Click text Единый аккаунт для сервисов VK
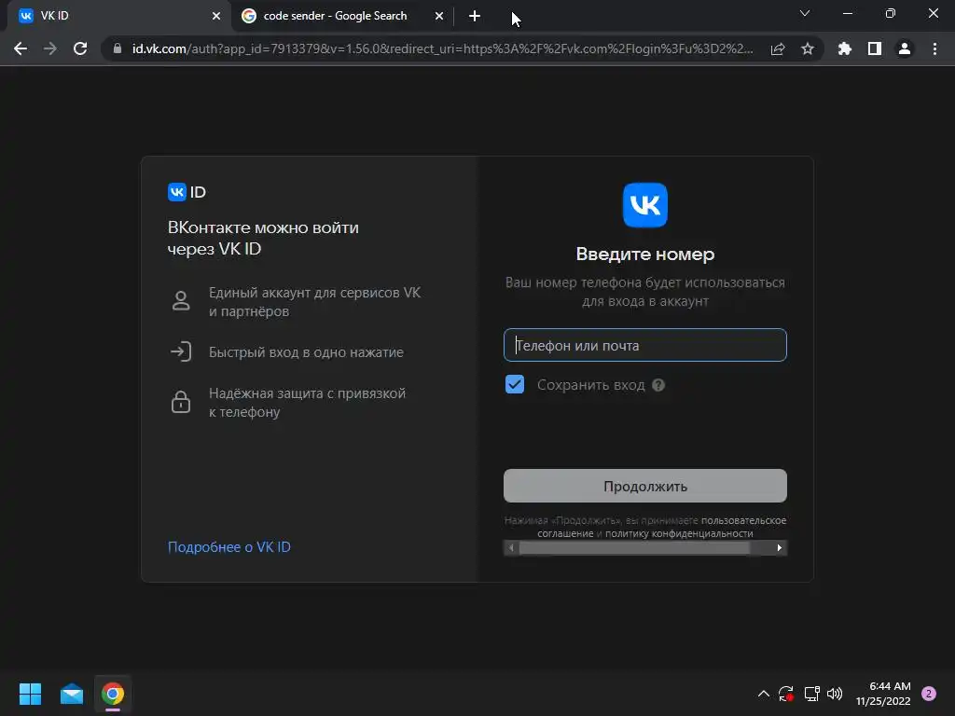The height and width of the screenshot is (716, 955). pyautogui.click(x=315, y=293)
